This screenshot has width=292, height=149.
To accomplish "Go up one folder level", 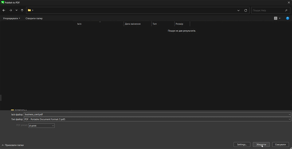I will point(22,10).
